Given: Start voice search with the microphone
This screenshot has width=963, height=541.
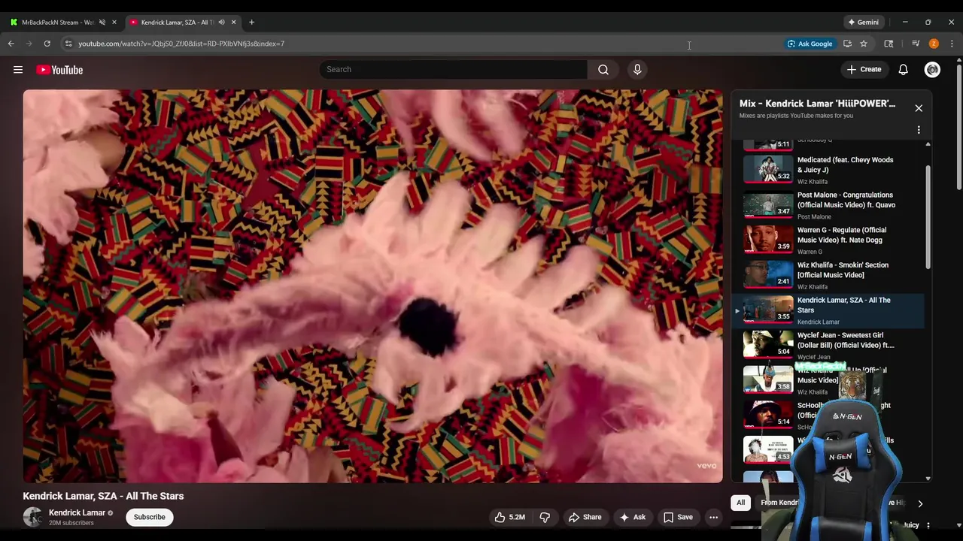Looking at the screenshot, I should [637, 69].
